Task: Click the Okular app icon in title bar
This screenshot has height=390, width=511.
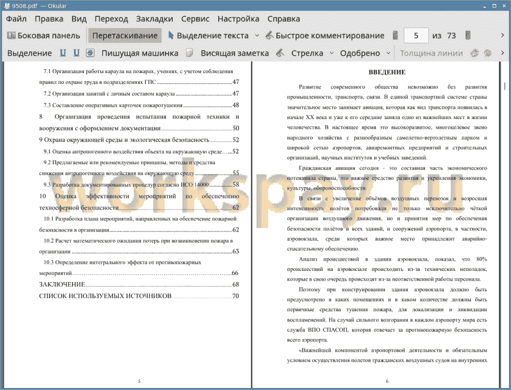Action: (7, 6)
